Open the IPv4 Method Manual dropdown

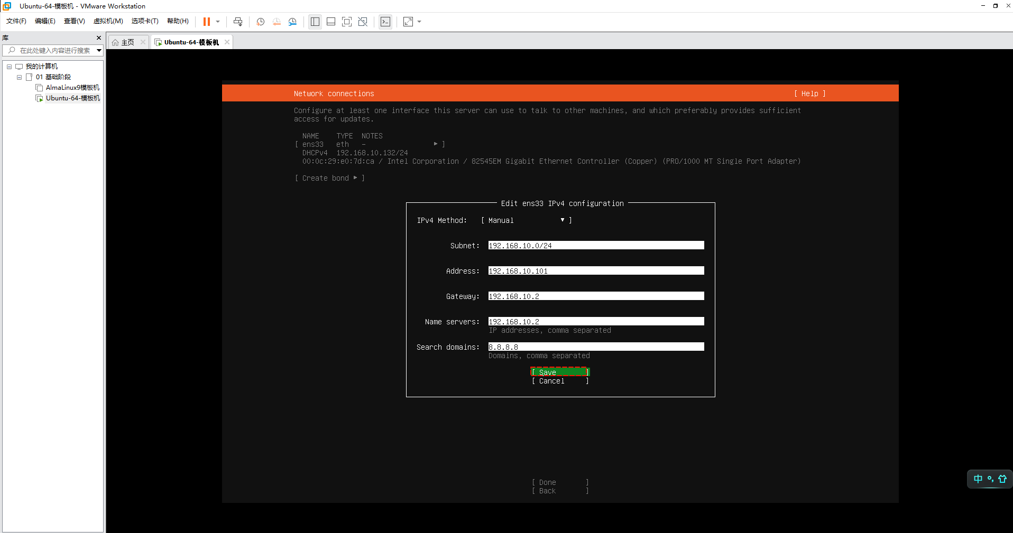pyautogui.click(x=526, y=220)
